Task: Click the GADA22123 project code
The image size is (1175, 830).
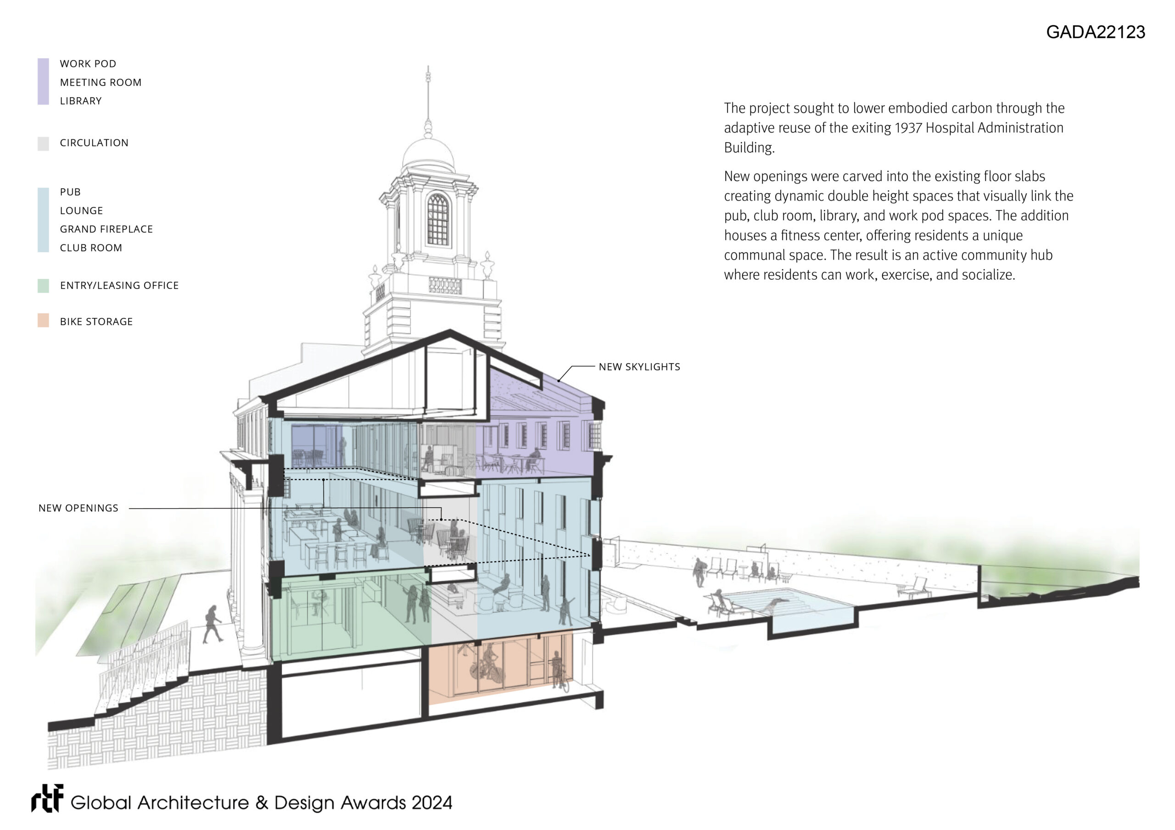Action: pos(1095,32)
